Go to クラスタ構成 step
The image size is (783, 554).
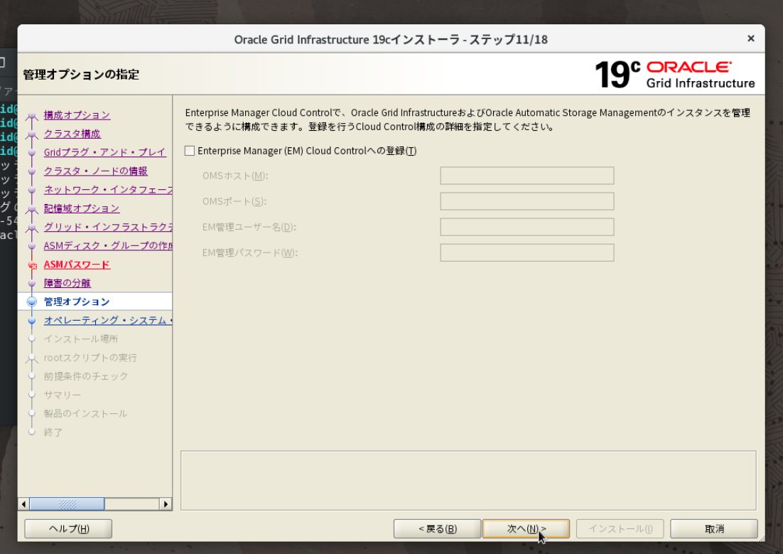point(72,134)
